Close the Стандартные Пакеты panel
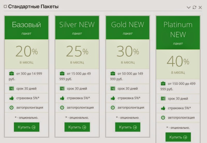 click(200, 7)
